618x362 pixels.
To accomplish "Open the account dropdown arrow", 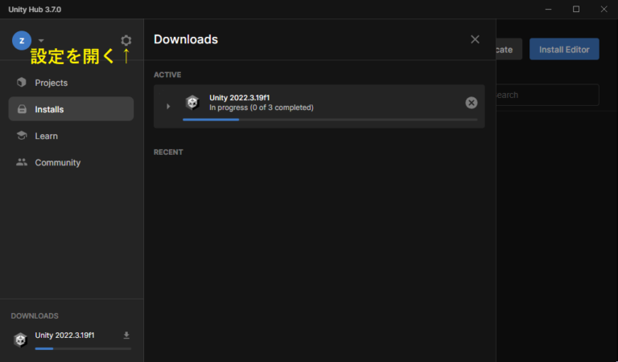I will tap(41, 40).
